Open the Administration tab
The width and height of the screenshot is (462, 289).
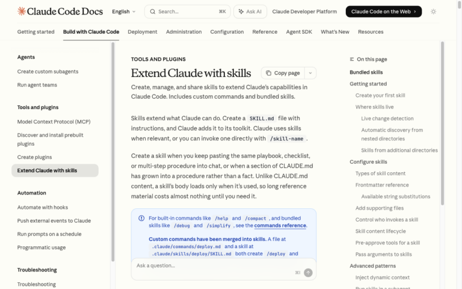coord(184,31)
